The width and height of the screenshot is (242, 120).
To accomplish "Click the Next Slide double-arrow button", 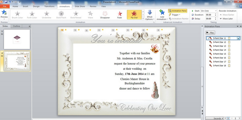I will [x=202, y=114].
